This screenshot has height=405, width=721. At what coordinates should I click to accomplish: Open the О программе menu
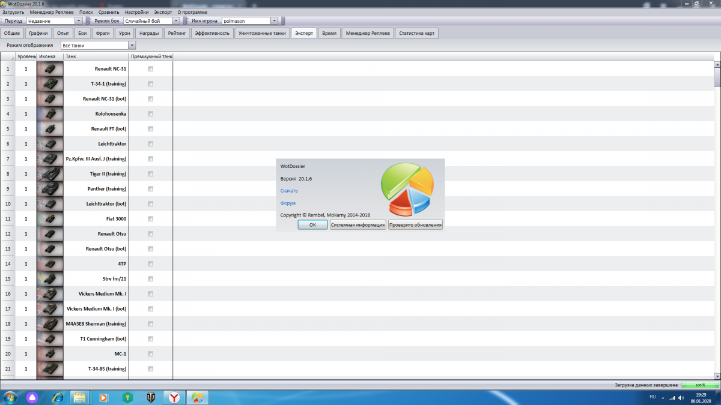(x=192, y=12)
